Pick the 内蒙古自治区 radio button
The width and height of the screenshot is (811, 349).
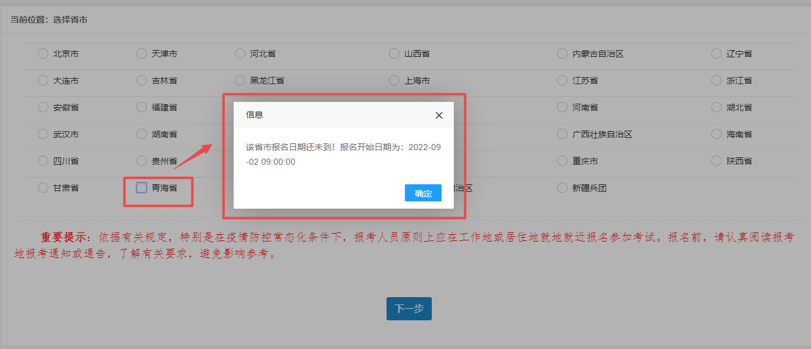(562, 54)
